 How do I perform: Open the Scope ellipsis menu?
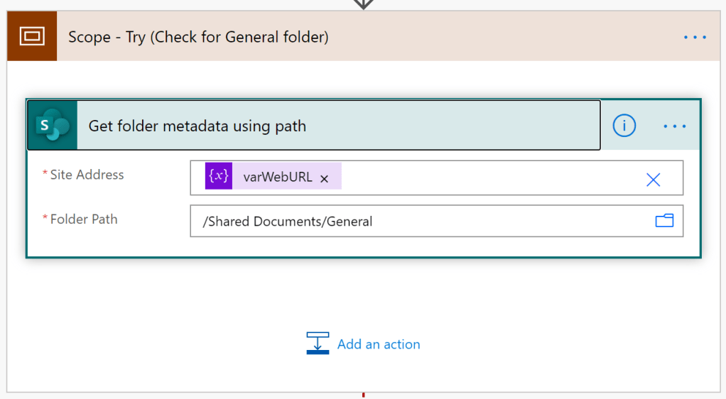coord(695,37)
